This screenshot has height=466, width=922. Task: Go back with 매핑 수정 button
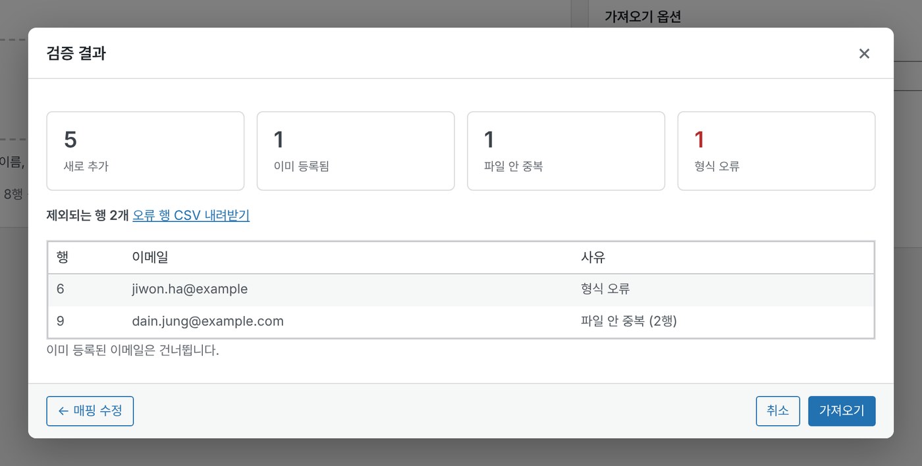click(x=90, y=411)
